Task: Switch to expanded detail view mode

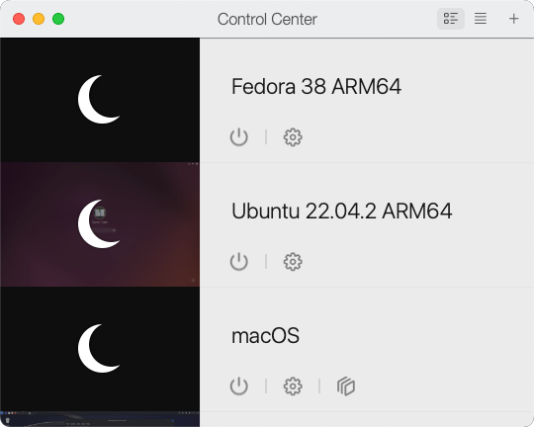Action: pos(451,19)
